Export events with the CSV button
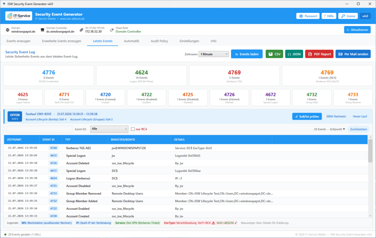The image size is (376, 238). 274,54
